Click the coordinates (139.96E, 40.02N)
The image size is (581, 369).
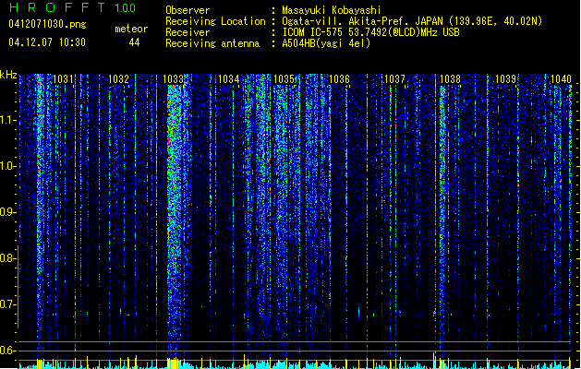tap(495, 21)
